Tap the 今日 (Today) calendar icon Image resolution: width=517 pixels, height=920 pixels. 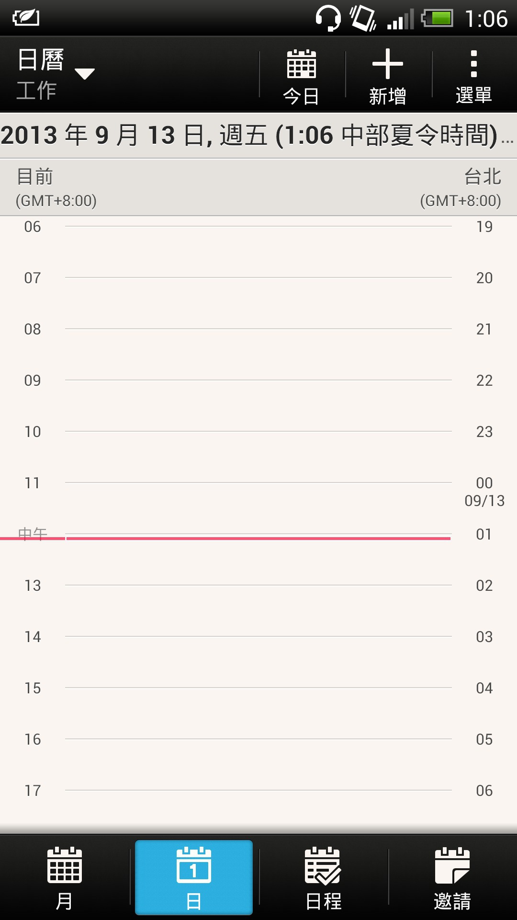pyautogui.click(x=302, y=65)
